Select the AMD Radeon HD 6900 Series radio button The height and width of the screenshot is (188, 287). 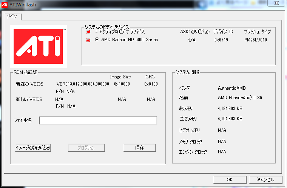[x=97, y=40]
